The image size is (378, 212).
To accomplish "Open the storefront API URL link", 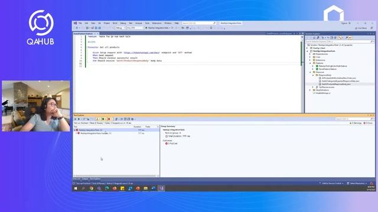I will click(142, 52).
